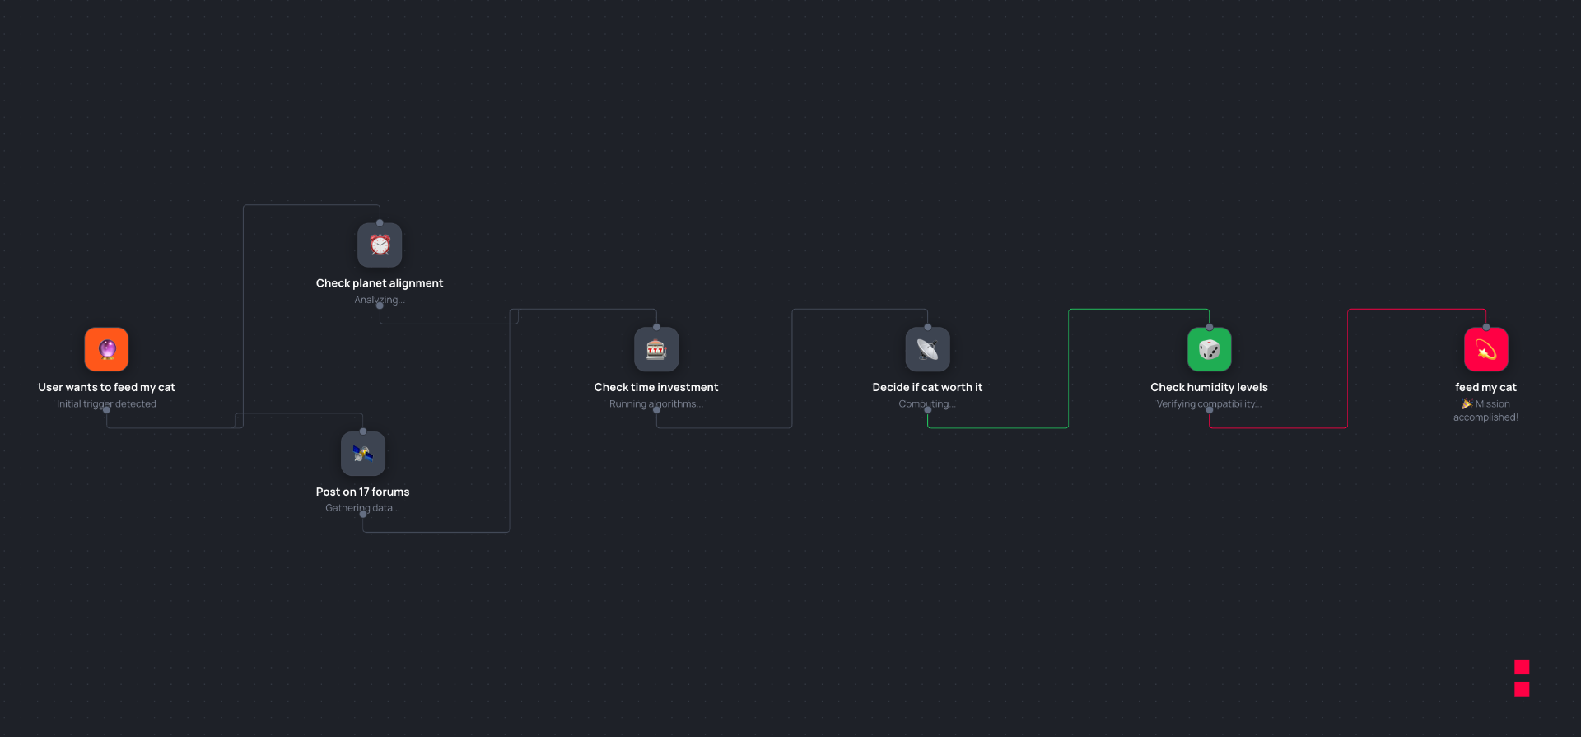Select the satellite dish decision node icon
This screenshot has height=737, width=1581.
tap(928, 349)
